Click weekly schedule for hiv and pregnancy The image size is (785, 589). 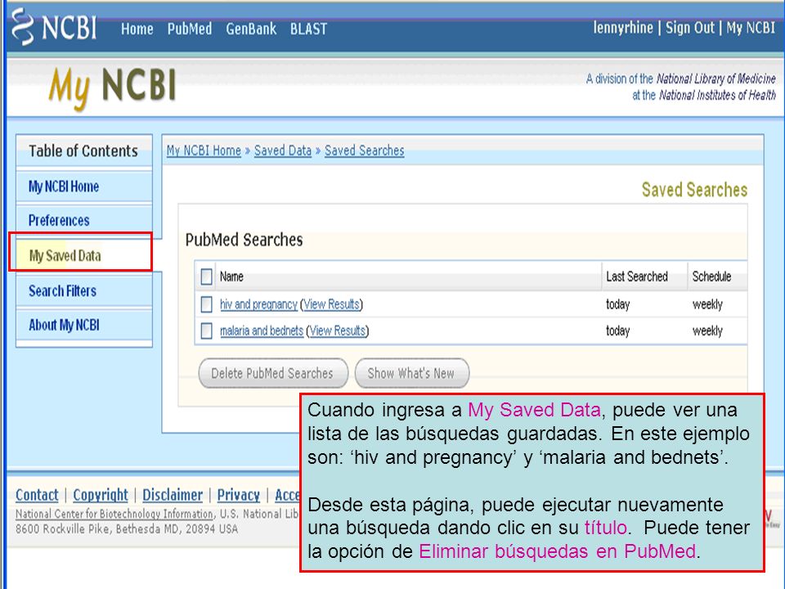point(707,304)
